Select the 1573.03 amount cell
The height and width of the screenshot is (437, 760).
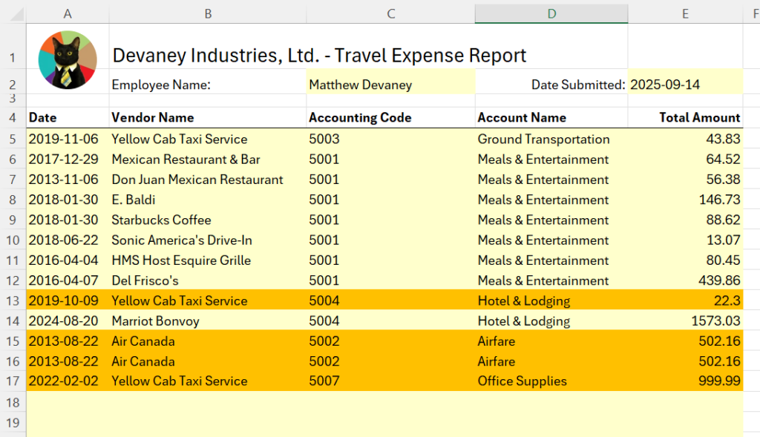tap(684, 321)
